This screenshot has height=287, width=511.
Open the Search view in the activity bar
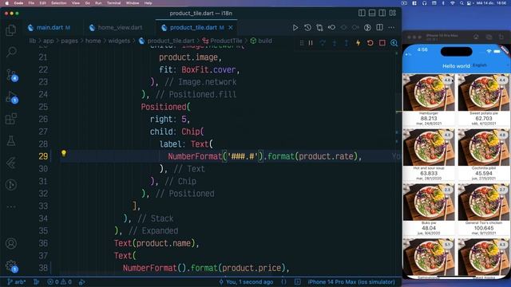(11, 52)
